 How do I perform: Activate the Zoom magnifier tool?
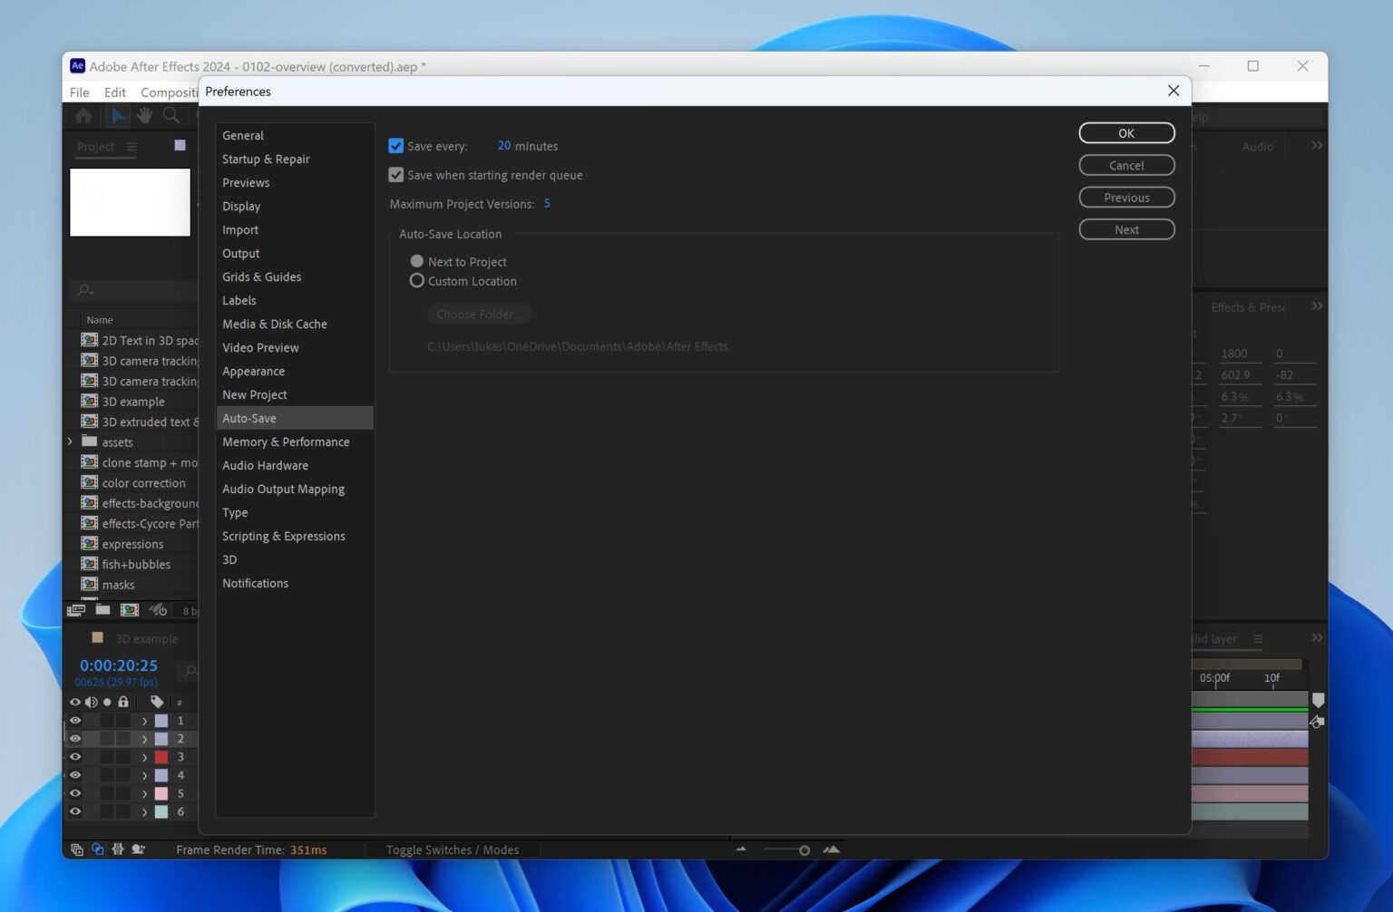(x=171, y=115)
